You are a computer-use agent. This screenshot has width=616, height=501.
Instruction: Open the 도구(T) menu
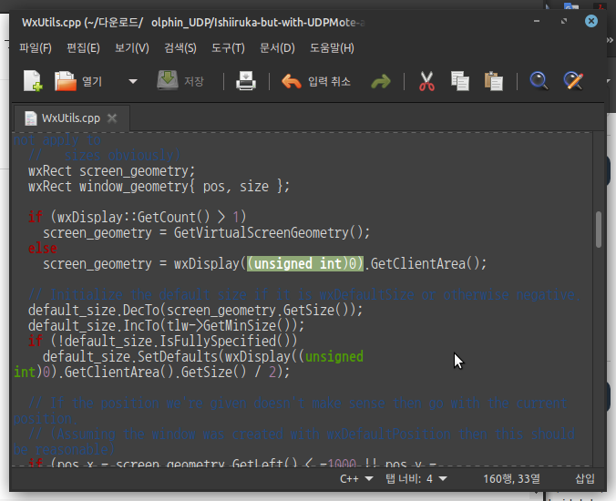(228, 48)
